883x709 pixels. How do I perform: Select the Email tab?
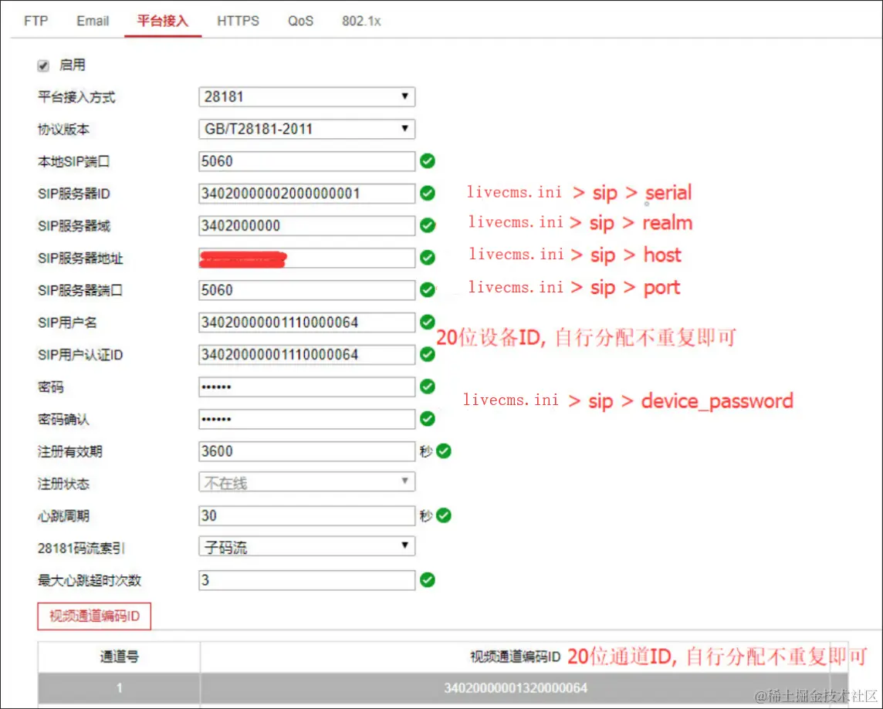(x=93, y=21)
